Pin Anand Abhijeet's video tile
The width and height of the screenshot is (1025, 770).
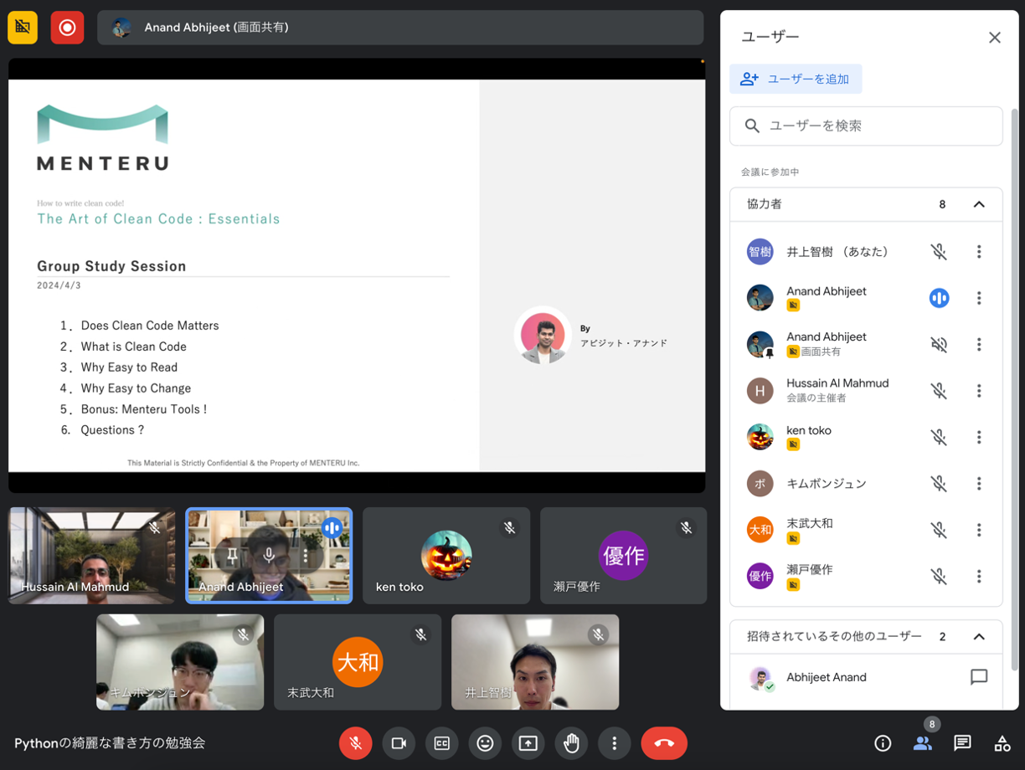232,555
